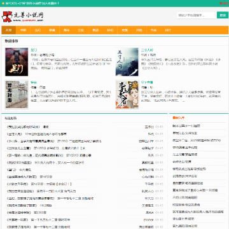The width and height of the screenshot is (229, 229).
Task: Click the green 搜索 search button
Action: 223,15
